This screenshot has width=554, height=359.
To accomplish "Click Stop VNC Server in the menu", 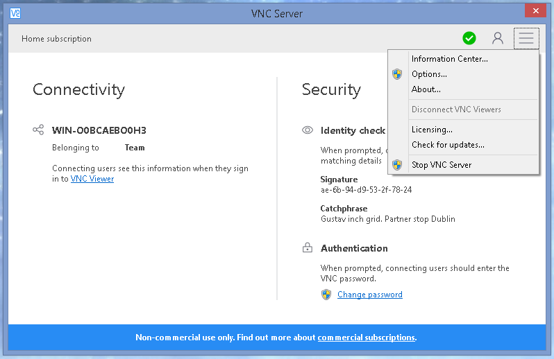I will click(x=441, y=165).
